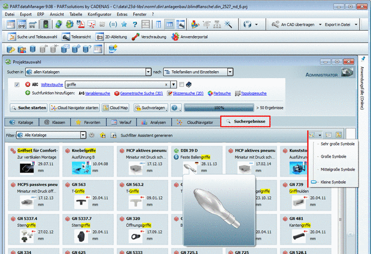Toggle the table search view toolbar button
371x254 pixels.
click(180, 24)
